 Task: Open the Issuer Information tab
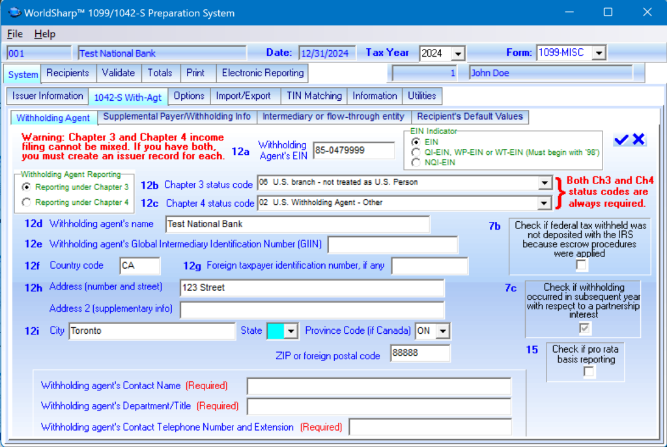[48, 96]
